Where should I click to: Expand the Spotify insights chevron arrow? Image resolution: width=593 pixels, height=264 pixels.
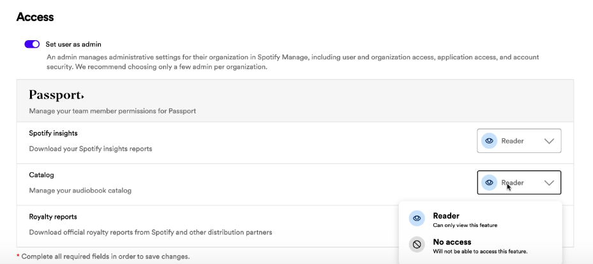pyautogui.click(x=549, y=141)
